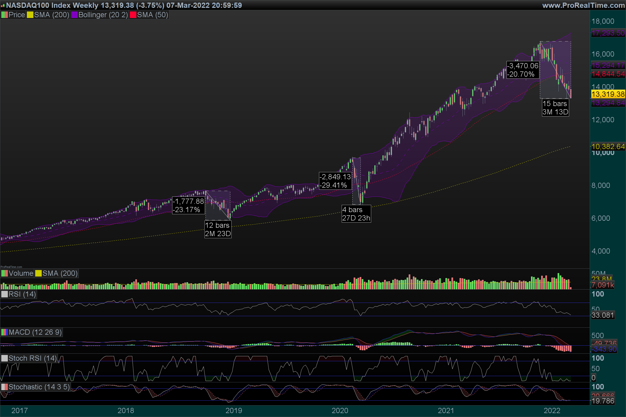
Task: Click the 15 bars 3M 13D annotation
Action: 555,108
